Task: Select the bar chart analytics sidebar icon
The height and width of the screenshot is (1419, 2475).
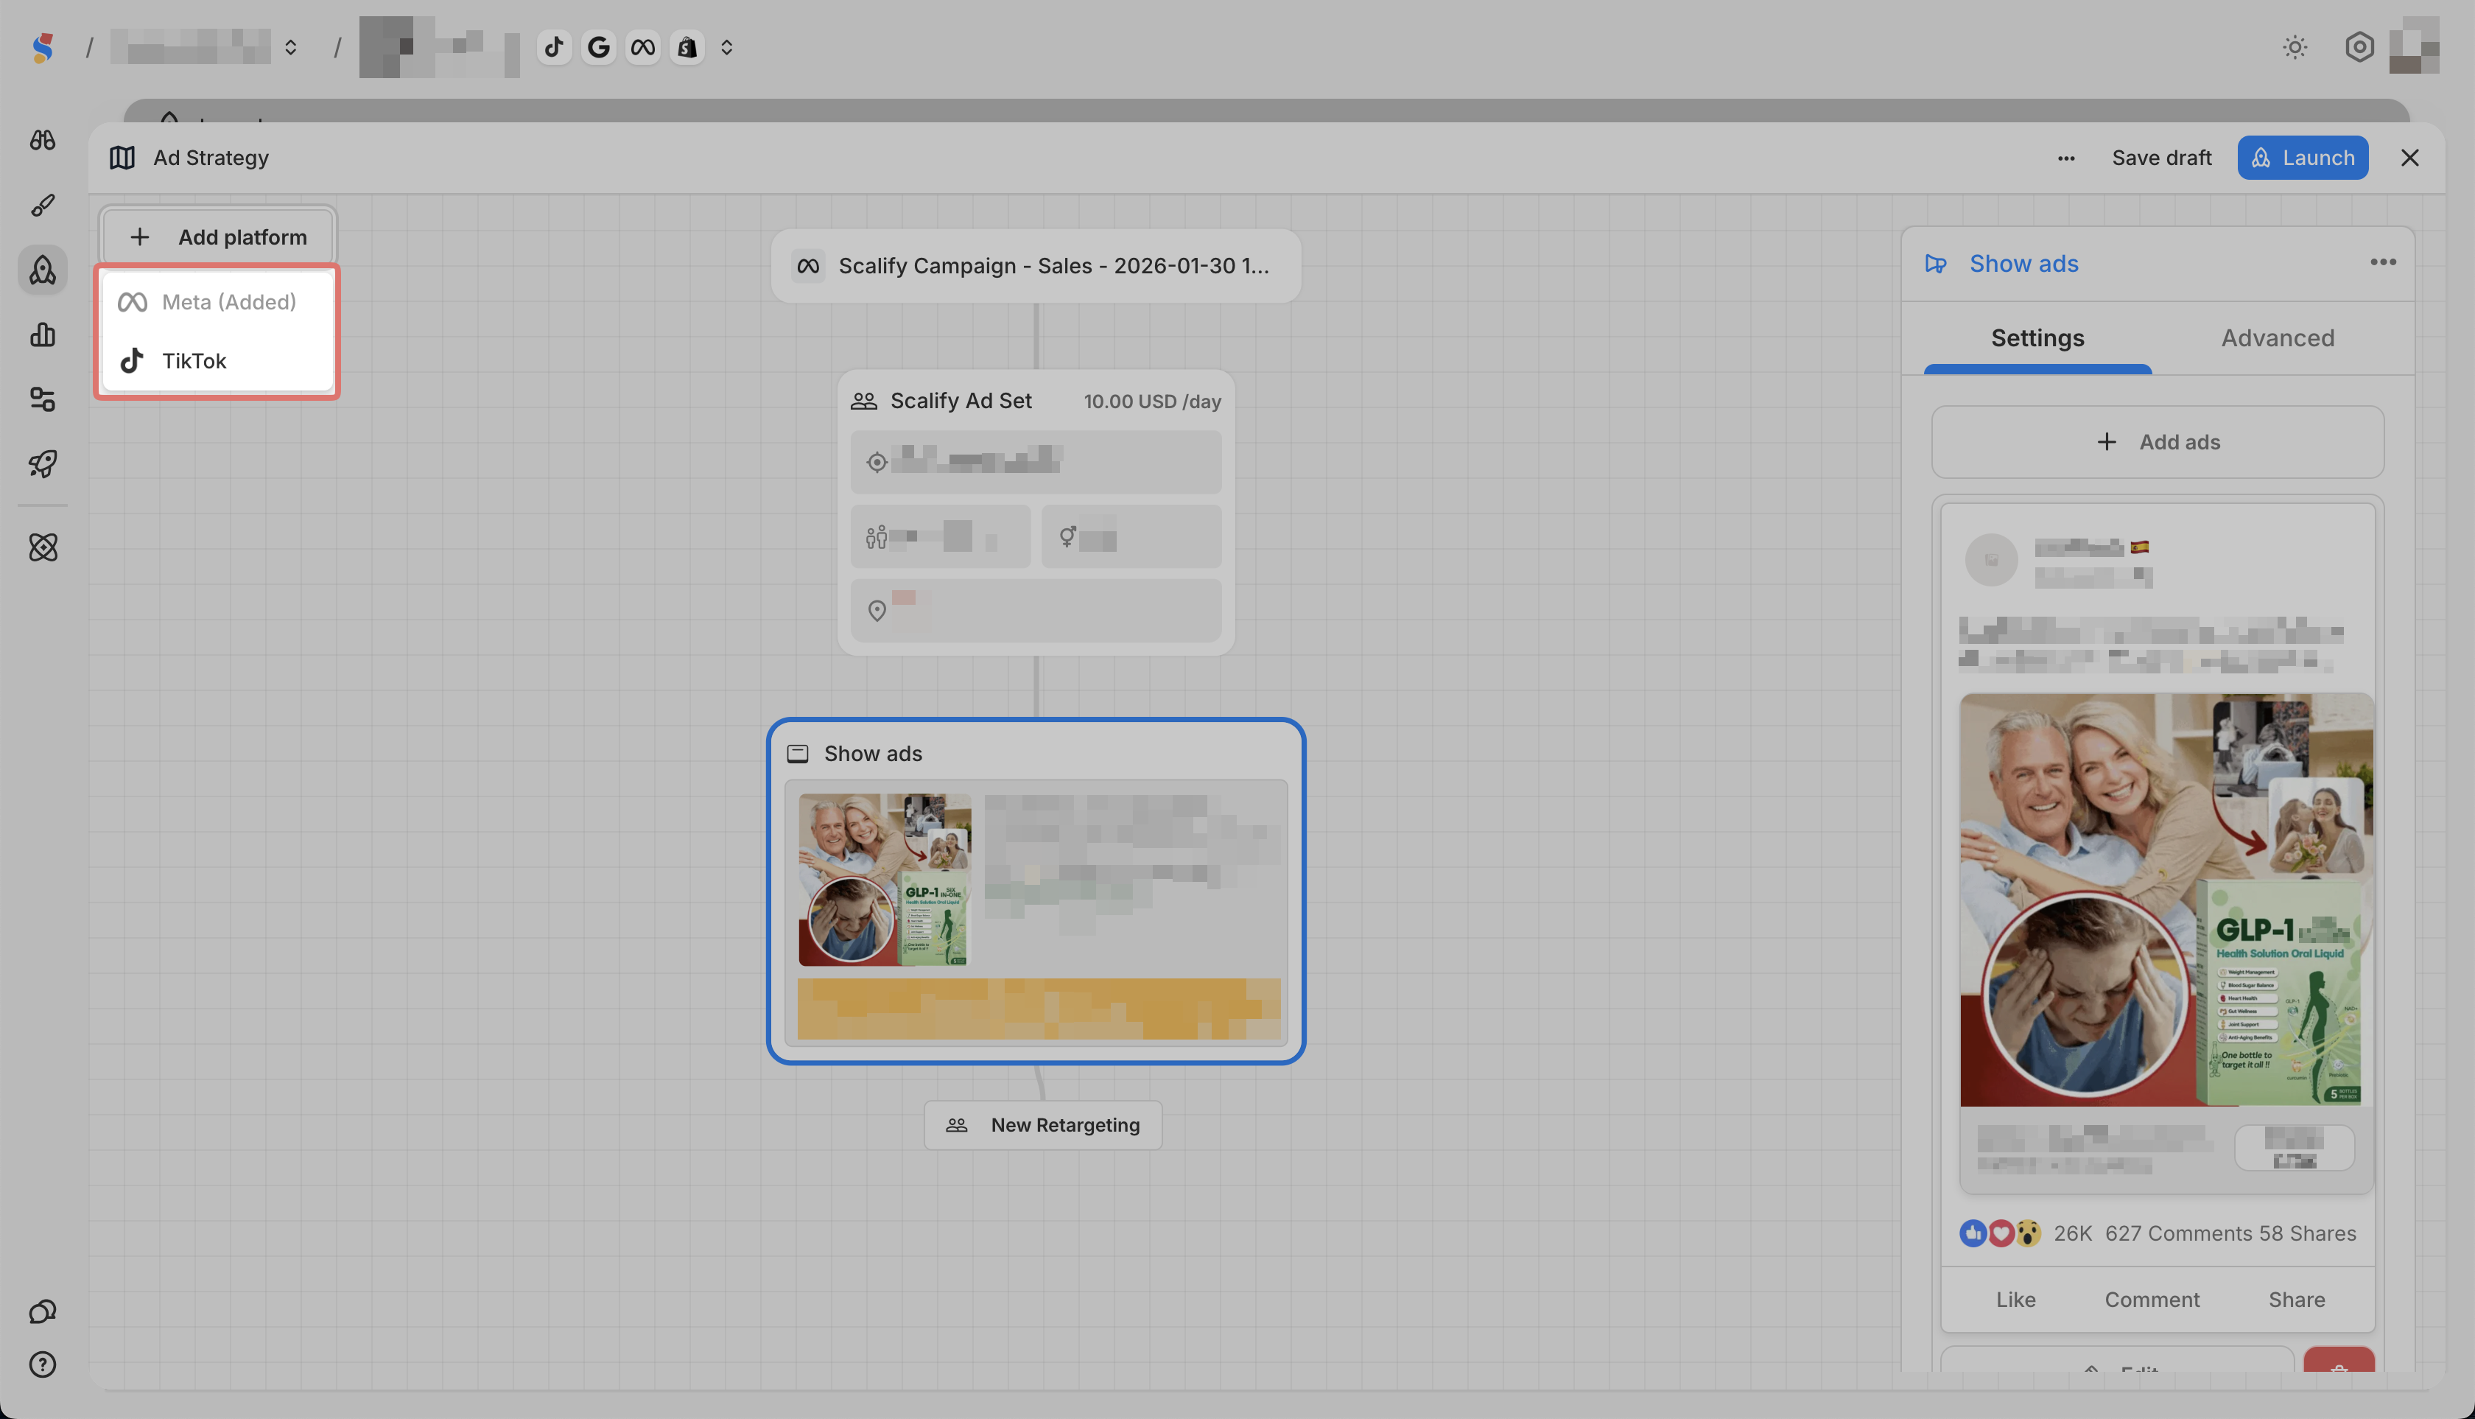Action: 42,334
